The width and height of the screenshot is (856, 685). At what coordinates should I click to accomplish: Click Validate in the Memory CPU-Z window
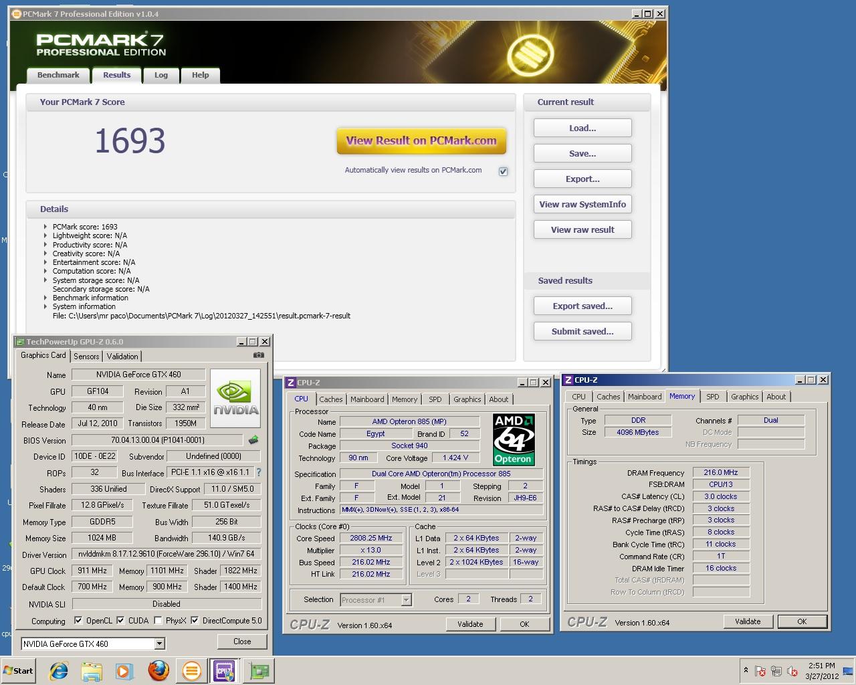[x=747, y=621]
